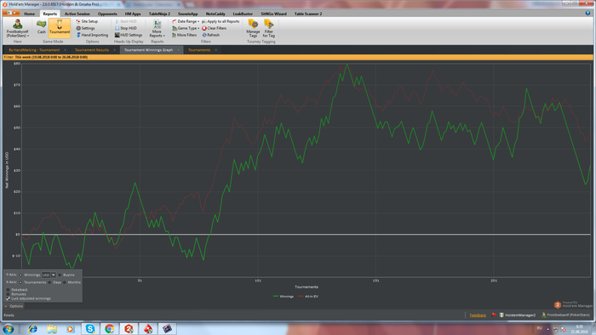The height and width of the screenshot is (335, 596).
Task: Select Months for the X-Axis
Action: [x=65, y=282]
